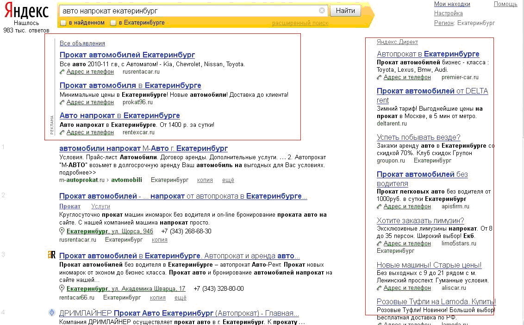
Task: Click the Найти search button
Action: pyautogui.click(x=345, y=11)
